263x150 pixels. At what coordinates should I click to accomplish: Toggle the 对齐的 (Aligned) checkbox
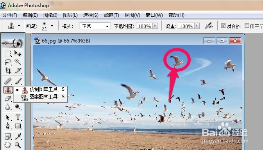pyautogui.click(x=223, y=26)
